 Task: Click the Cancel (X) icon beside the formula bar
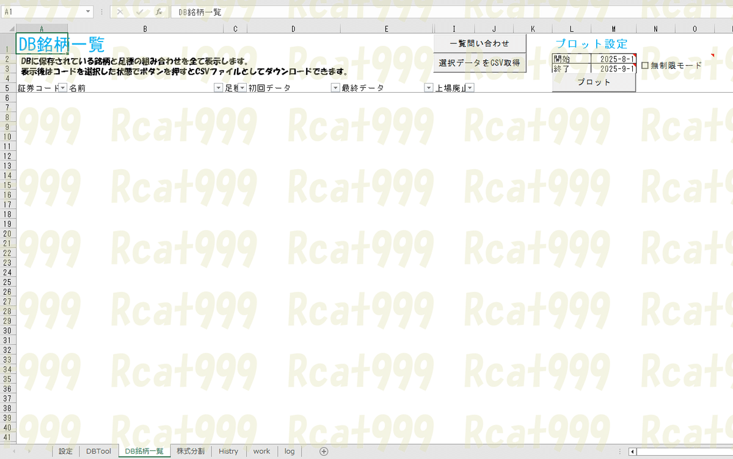(x=120, y=11)
